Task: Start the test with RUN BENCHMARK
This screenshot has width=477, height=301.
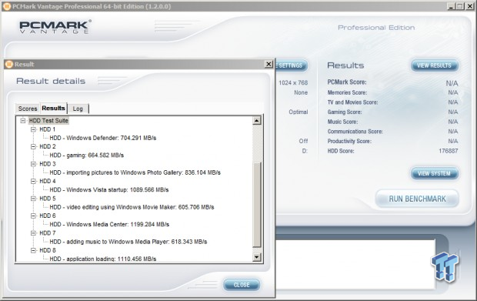Action: click(417, 199)
